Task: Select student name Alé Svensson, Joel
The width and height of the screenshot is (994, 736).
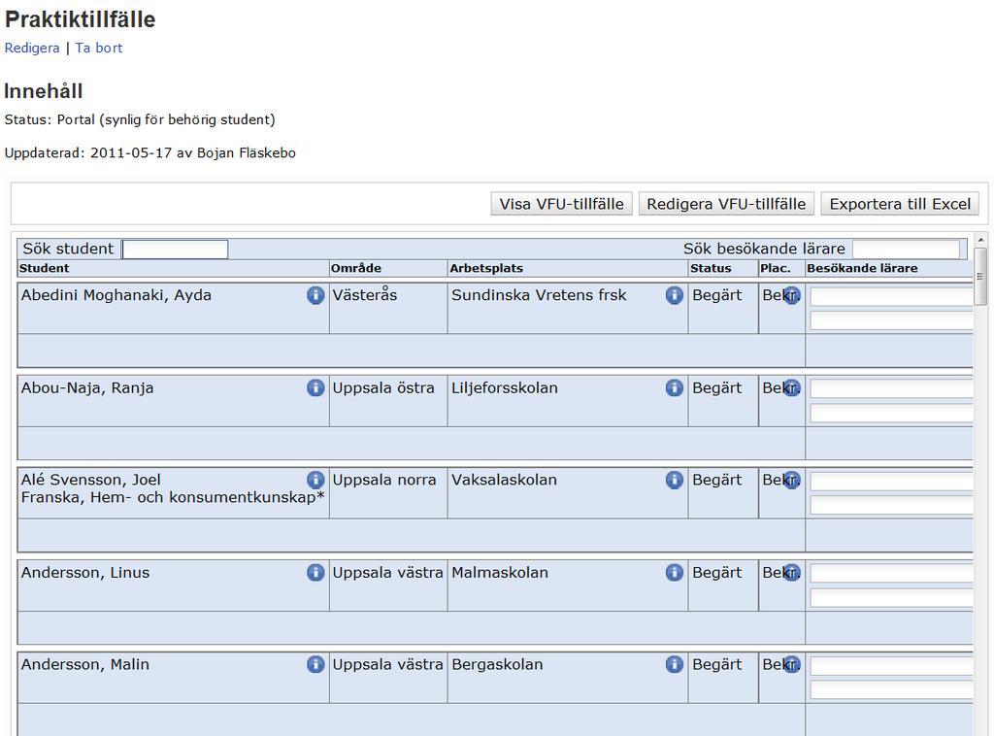Action: pyautogui.click(x=90, y=480)
